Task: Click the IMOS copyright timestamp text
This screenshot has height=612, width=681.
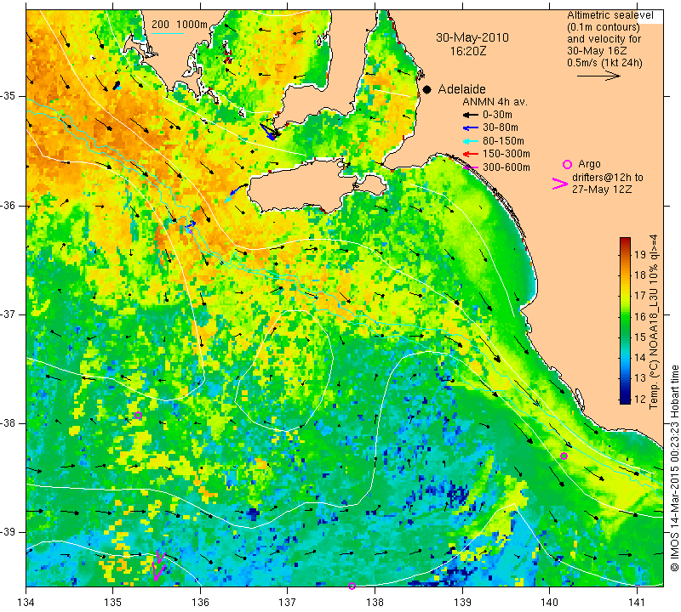Action: 674,468
